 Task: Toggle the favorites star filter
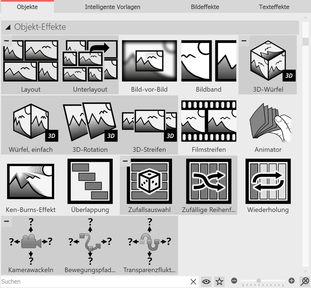pos(219,281)
